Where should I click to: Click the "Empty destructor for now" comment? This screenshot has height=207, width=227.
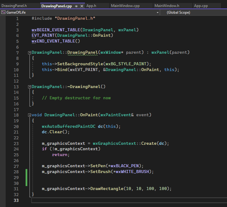tap(76, 98)
